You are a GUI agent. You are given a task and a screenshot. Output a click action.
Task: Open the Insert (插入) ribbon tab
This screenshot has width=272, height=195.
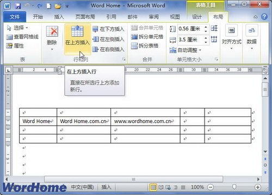pyautogui.click(x=59, y=17)
